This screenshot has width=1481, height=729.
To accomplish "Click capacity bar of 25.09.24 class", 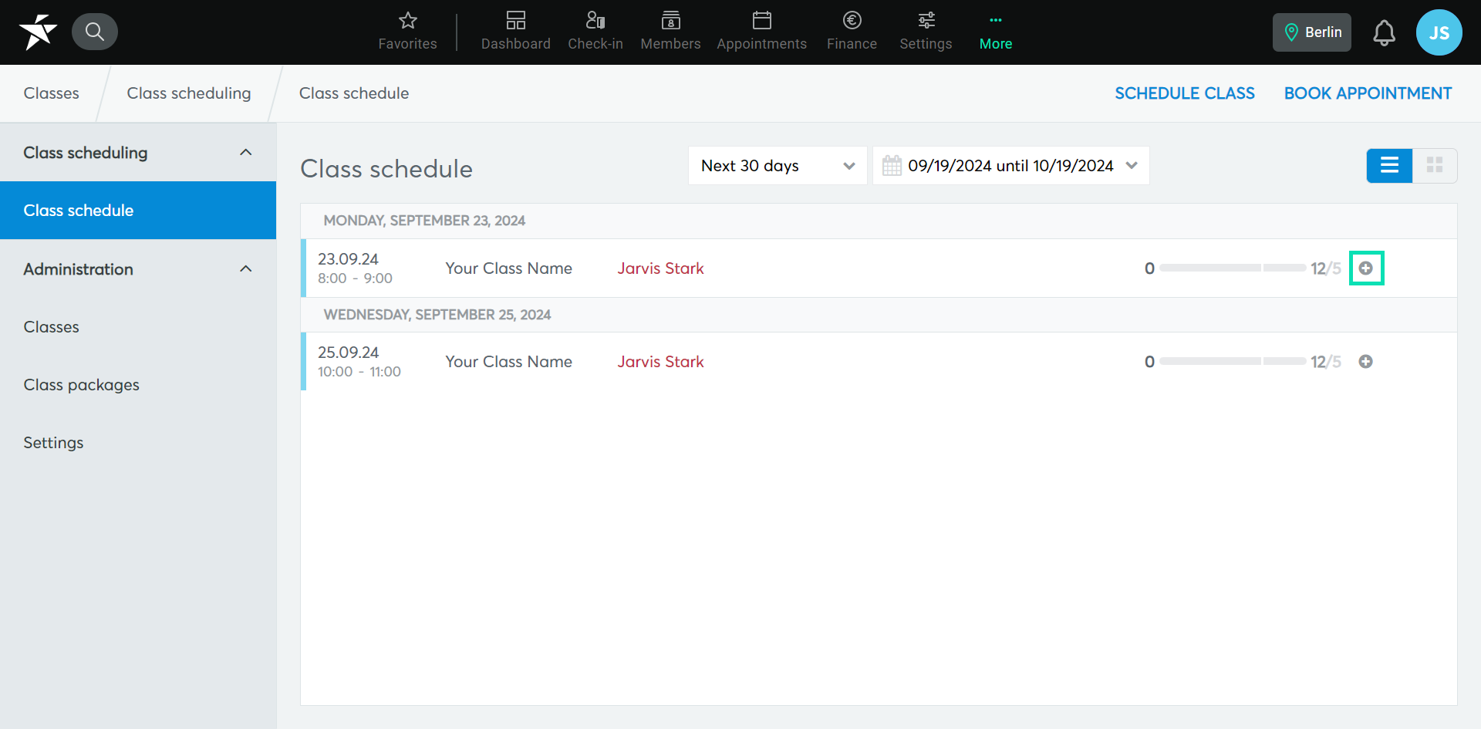I will pyautogui.click(x=1232, y=362).
